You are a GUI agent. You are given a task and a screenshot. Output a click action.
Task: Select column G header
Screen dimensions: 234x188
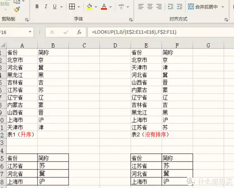click(x=208, y=45)
